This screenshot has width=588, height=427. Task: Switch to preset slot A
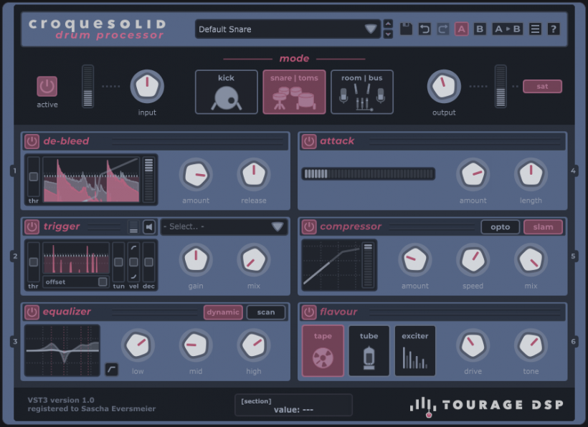click(461, 29)
